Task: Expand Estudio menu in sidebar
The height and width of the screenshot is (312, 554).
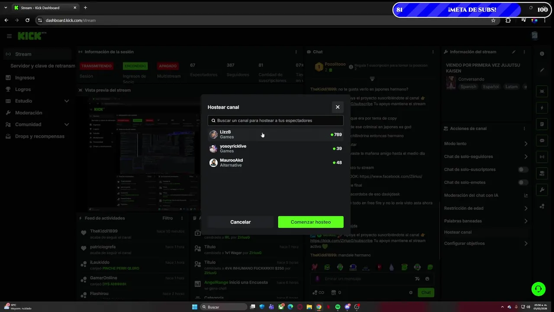Action: pos(37,101)
